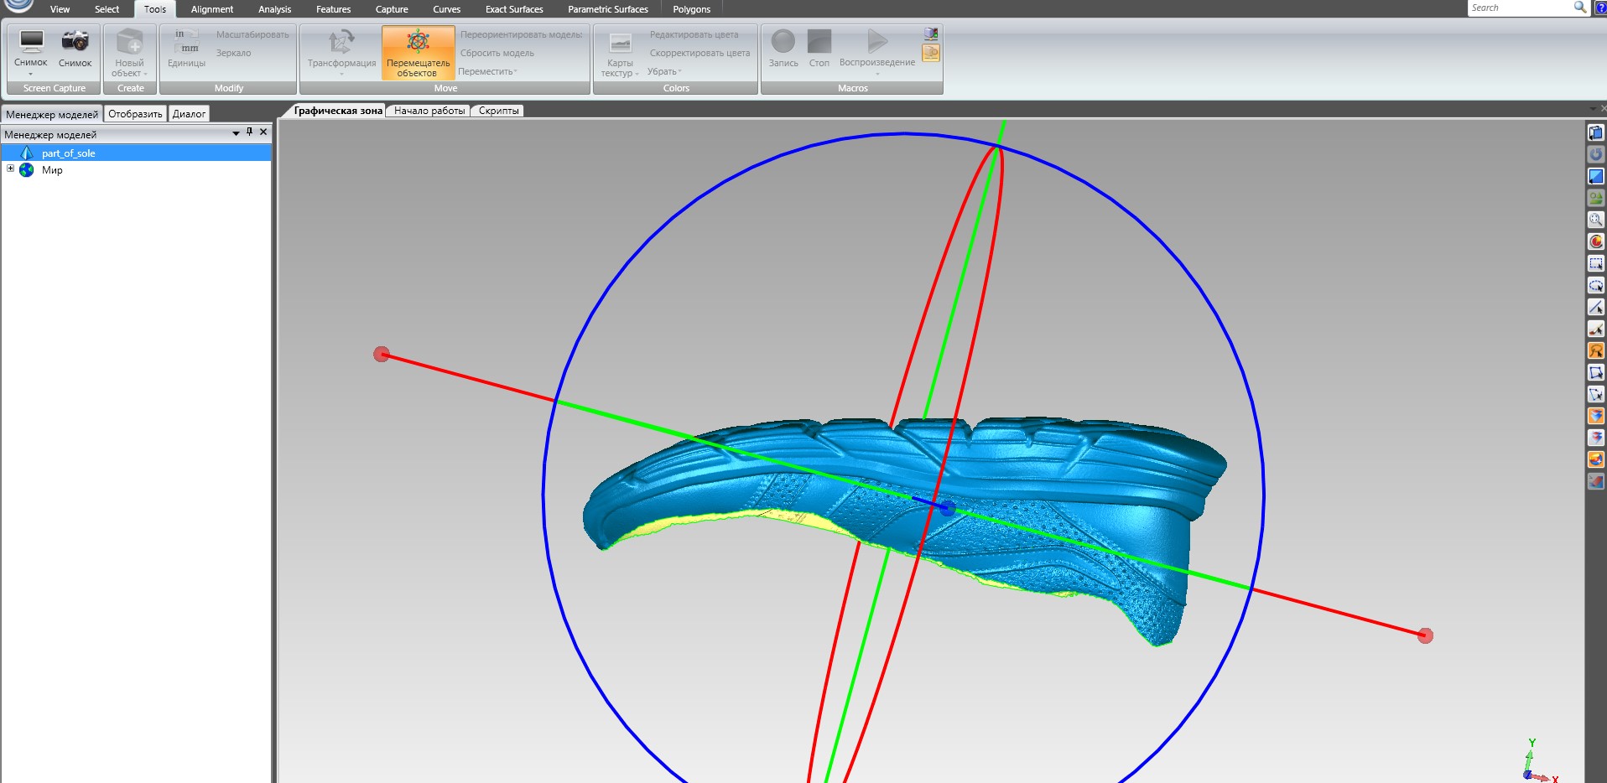The width and height of the screenshot is (1607, 783).
Task: Switch to the Скрипты tab
Action: coord(499,111)
